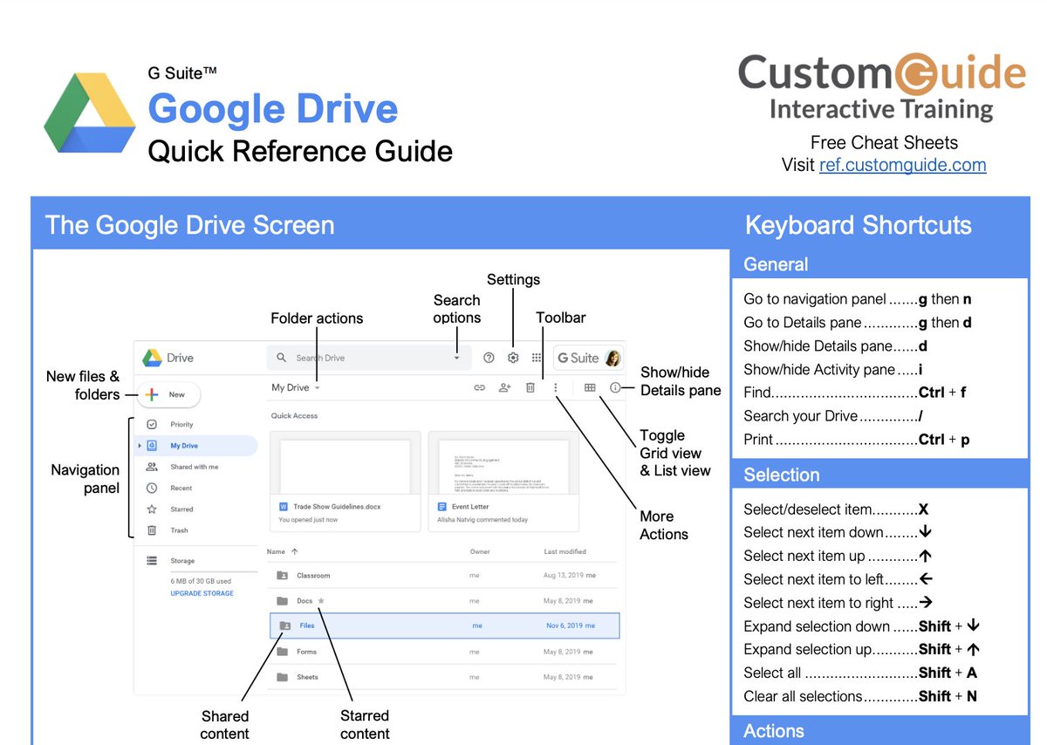Click the user avatar next to G Suite
Image resolution: width=1047 pixels, height=745 pixels.
click(612, 358)
